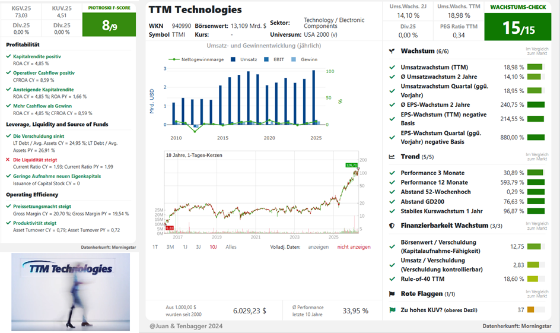Viewport: 560px width, 333px height.
Task: Toggle Nettogewinnmarge line in legend
Action: click(196, 60)
